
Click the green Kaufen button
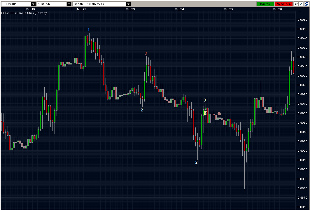click(265, 4)
